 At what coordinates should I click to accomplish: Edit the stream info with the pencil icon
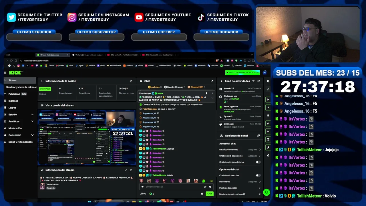[126, 170]
